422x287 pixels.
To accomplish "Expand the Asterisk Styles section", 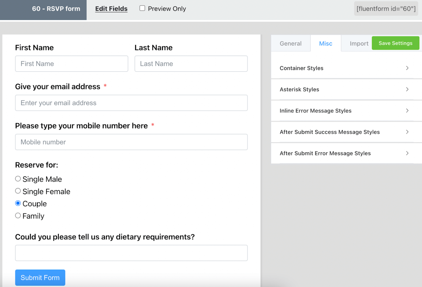I will click(345, 89).
